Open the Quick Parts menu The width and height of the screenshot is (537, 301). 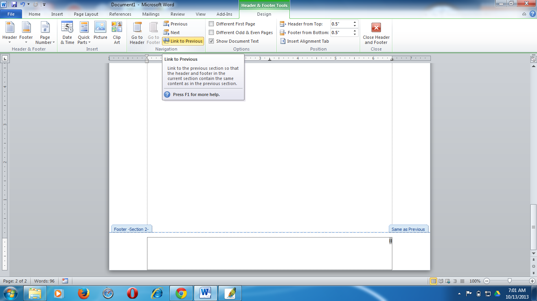pos(84,33)
